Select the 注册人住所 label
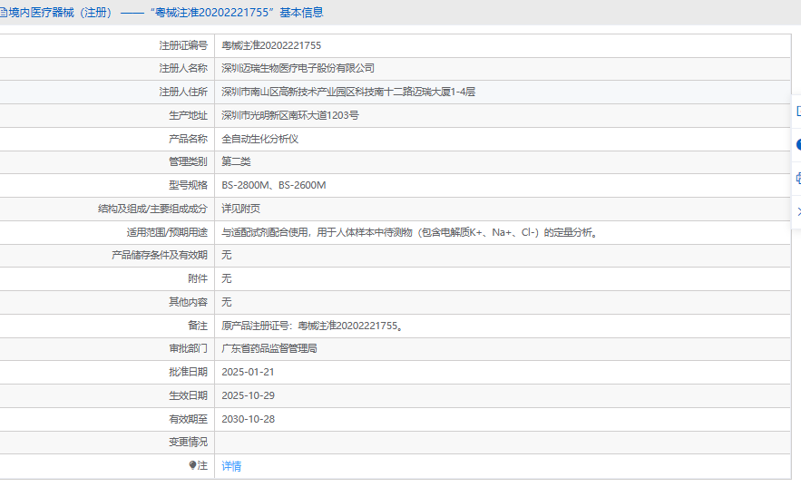Image resolution: width=801 pixels, height=487 pixels. pos(183,92)
